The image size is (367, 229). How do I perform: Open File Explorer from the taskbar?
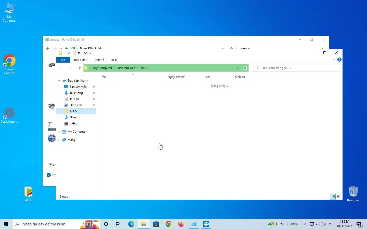pos(143,224)
